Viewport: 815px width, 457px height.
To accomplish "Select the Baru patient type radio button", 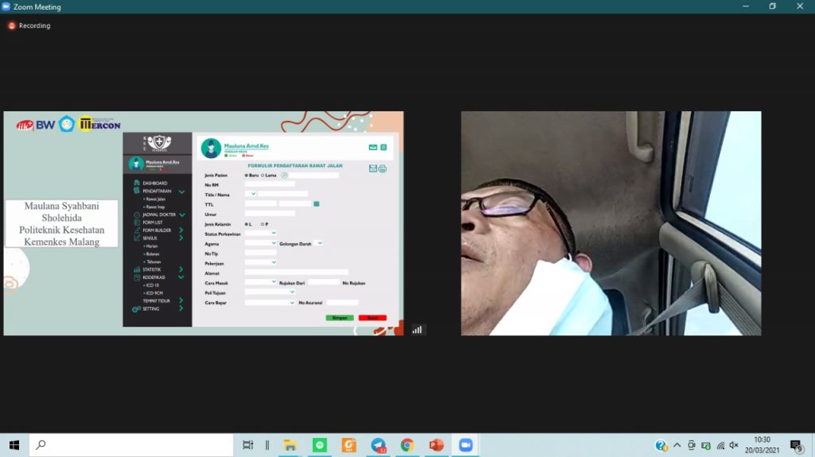I will point(247,175).
